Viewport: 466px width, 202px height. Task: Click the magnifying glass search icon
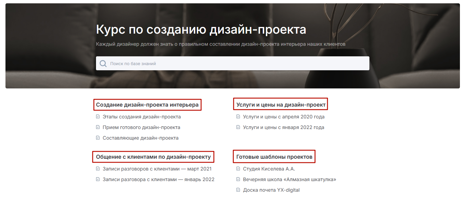[103, 64]
